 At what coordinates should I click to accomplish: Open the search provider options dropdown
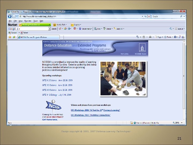184,16
